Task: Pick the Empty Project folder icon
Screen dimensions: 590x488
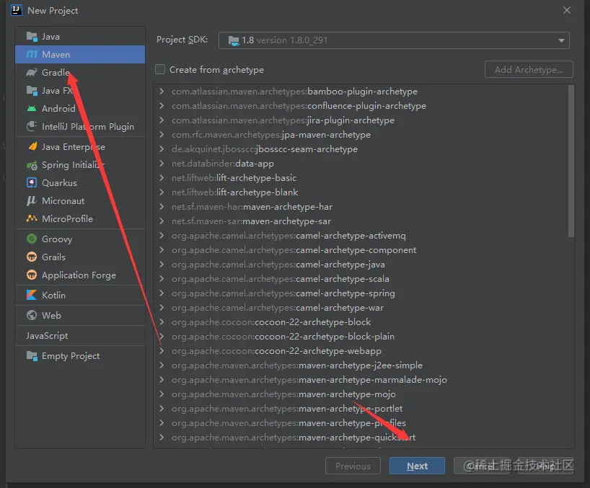Action: (32, 355)
